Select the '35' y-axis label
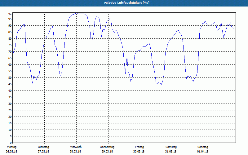The height and width of the screenshot is (155, 248). (x=10, y=97)
